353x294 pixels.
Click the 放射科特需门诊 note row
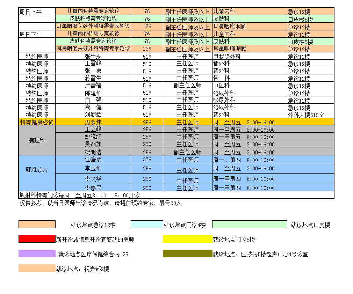click(x=176, y=195)
